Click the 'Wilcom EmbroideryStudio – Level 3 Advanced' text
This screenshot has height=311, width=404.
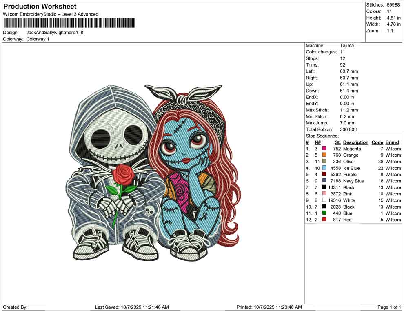51,14
